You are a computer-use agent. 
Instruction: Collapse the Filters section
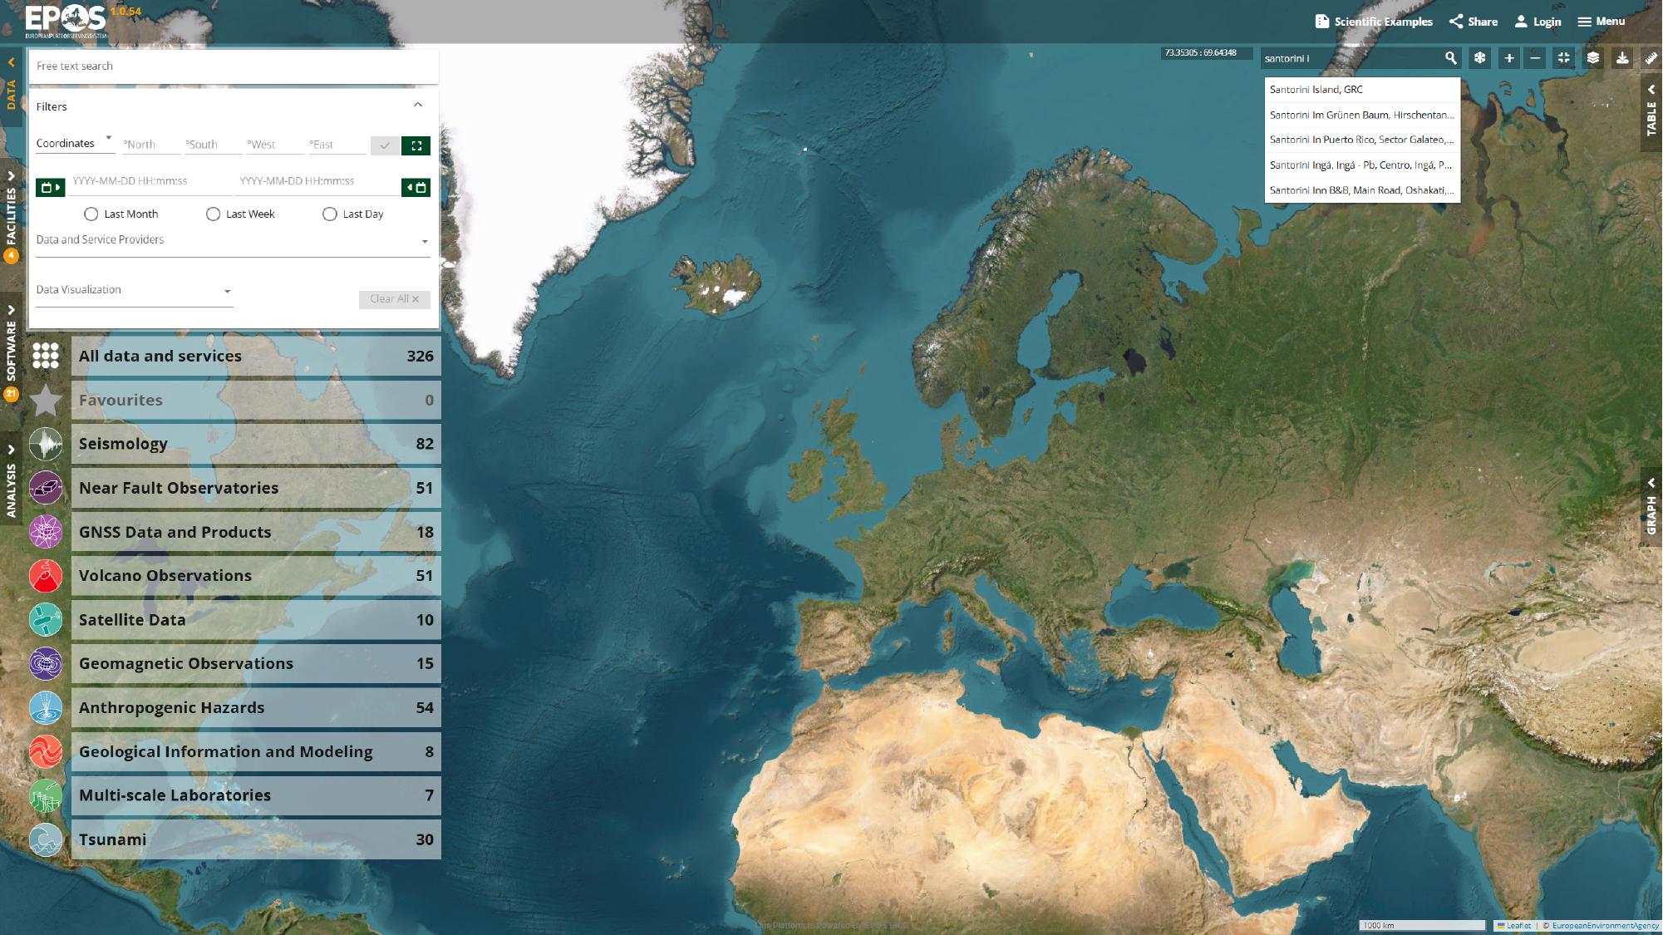point(418,104)
